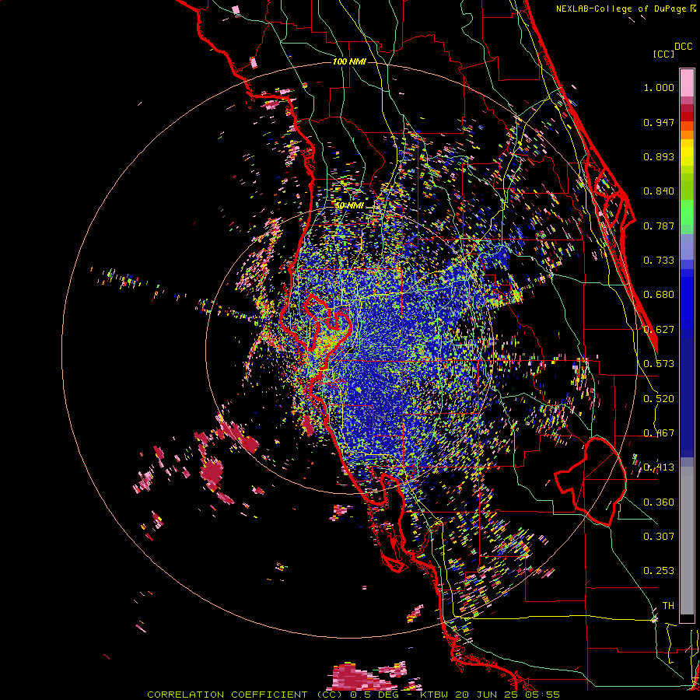Screen dimensions: 700x700
Task: Pick the pink top color bar segment
Action: point(687,82)
